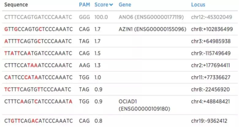Image resolution: width=239 pixels, height=127 pixels.
Task: Click locus chr19:-9362412
Action: tap(209, 121)
